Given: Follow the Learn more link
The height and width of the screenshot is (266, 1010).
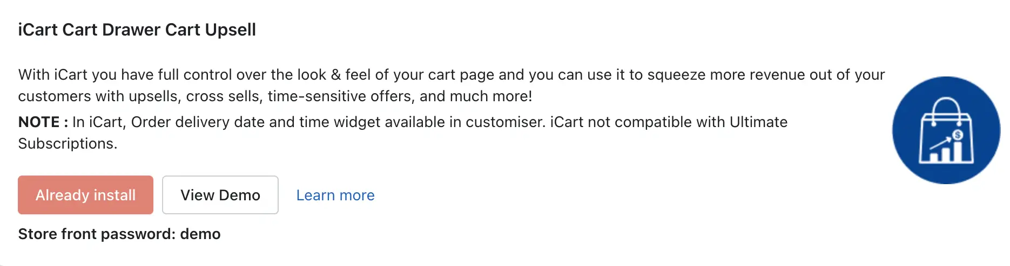Looking at the screenshot, I should pyautogui.click(x=335, y=195).
